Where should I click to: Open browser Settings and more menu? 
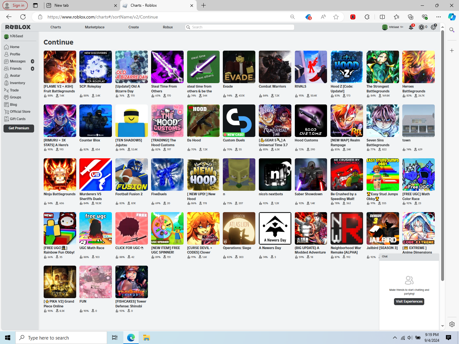(439, 17)
